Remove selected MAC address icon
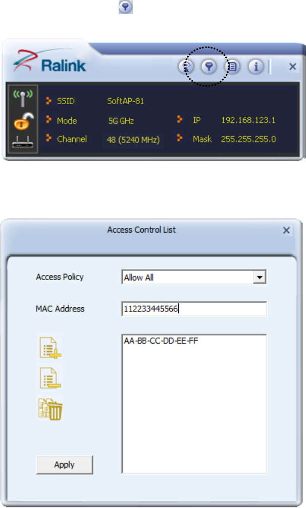 coord(50,378)
